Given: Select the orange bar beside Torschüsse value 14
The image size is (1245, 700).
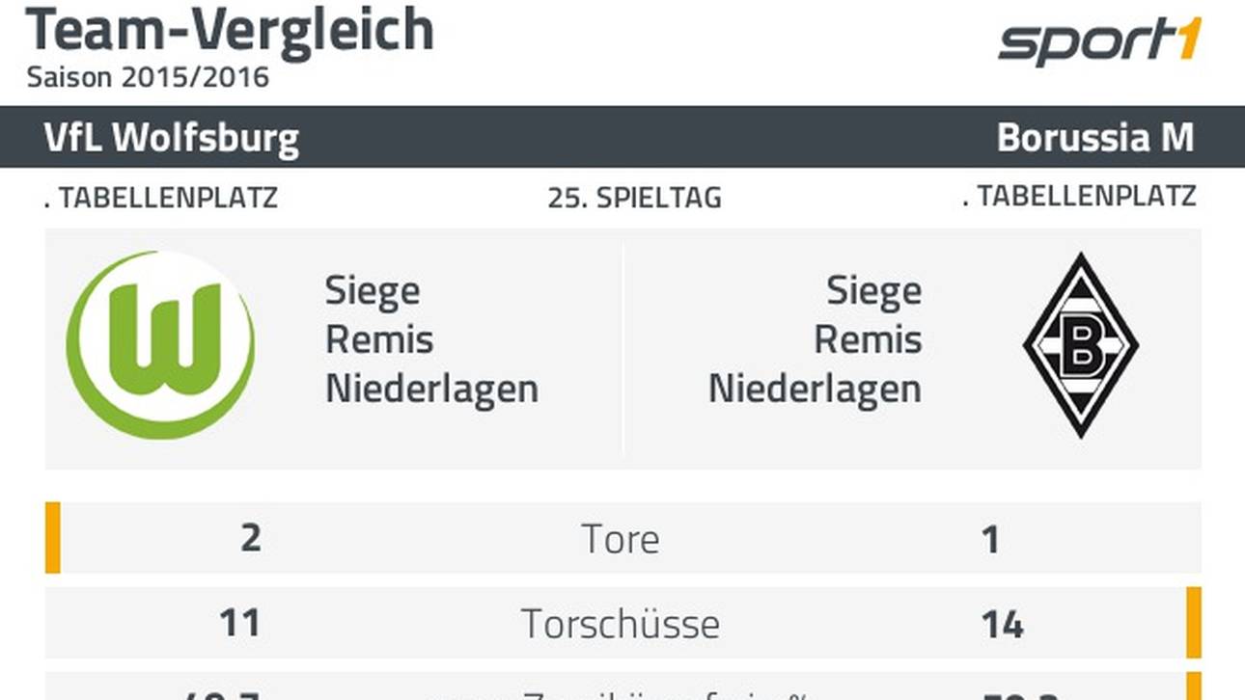Looking at the screenshot, I should (1194, 622).
